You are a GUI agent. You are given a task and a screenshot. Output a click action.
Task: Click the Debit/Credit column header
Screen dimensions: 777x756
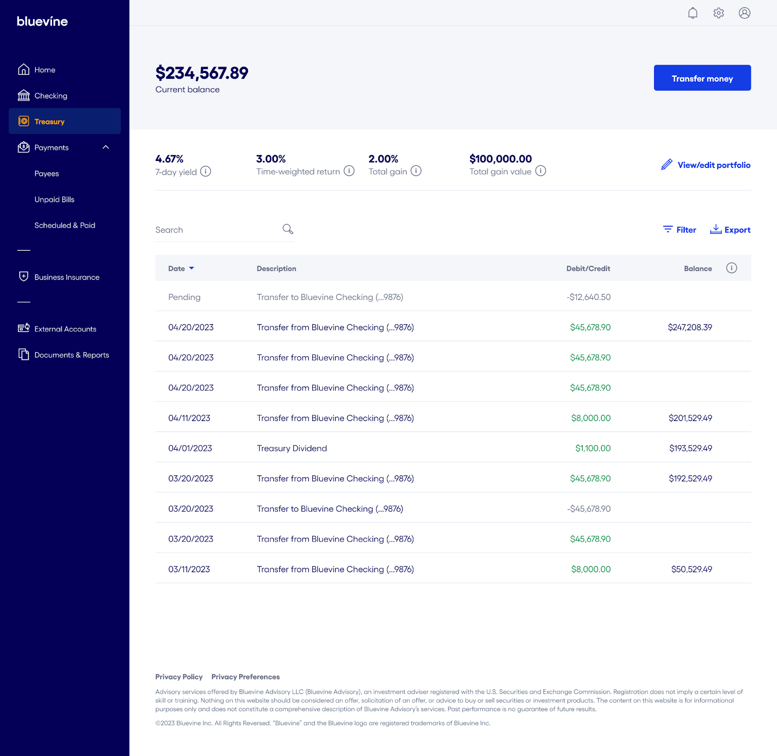(x=588, y=268)
